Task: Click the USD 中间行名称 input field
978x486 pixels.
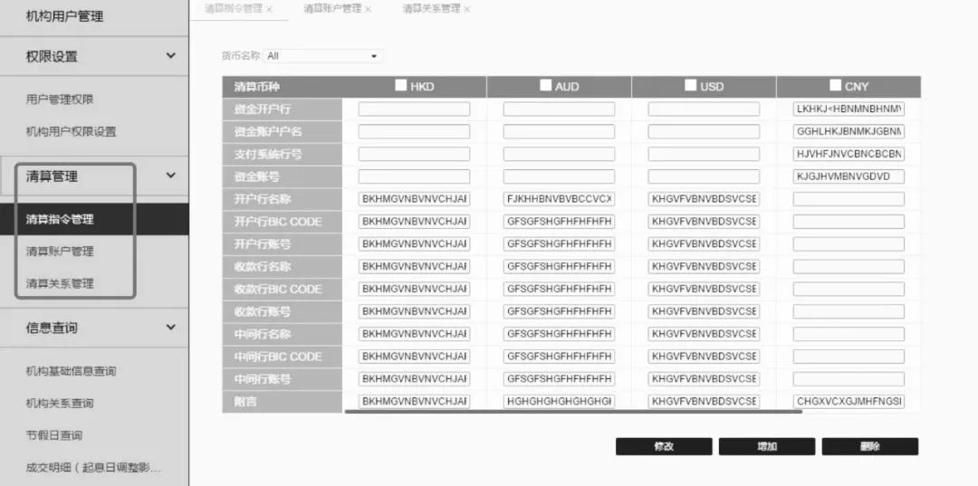Action: click(x=704, y=334)
